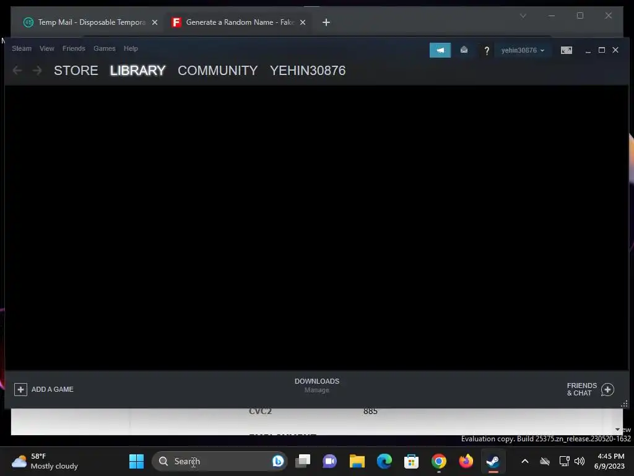Open Microsoft Edge from the taskbar
This screenshot has height=476, width=634.
click(384, 461)
